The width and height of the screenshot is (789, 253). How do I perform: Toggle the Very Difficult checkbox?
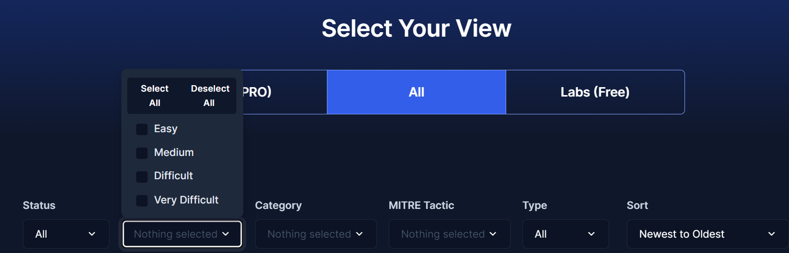tap(142, 201)
